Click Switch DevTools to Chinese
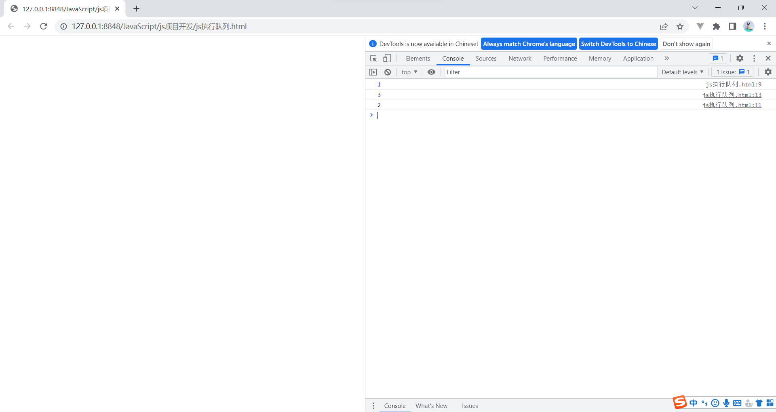 tap(618, 44)
